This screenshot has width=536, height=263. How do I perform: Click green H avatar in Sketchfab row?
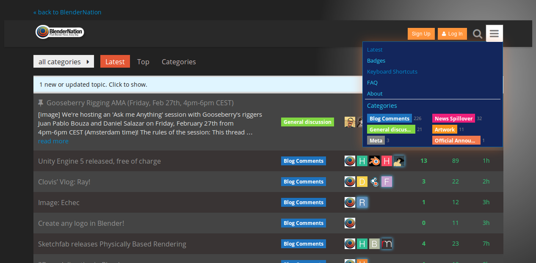[x=362, y=244]
